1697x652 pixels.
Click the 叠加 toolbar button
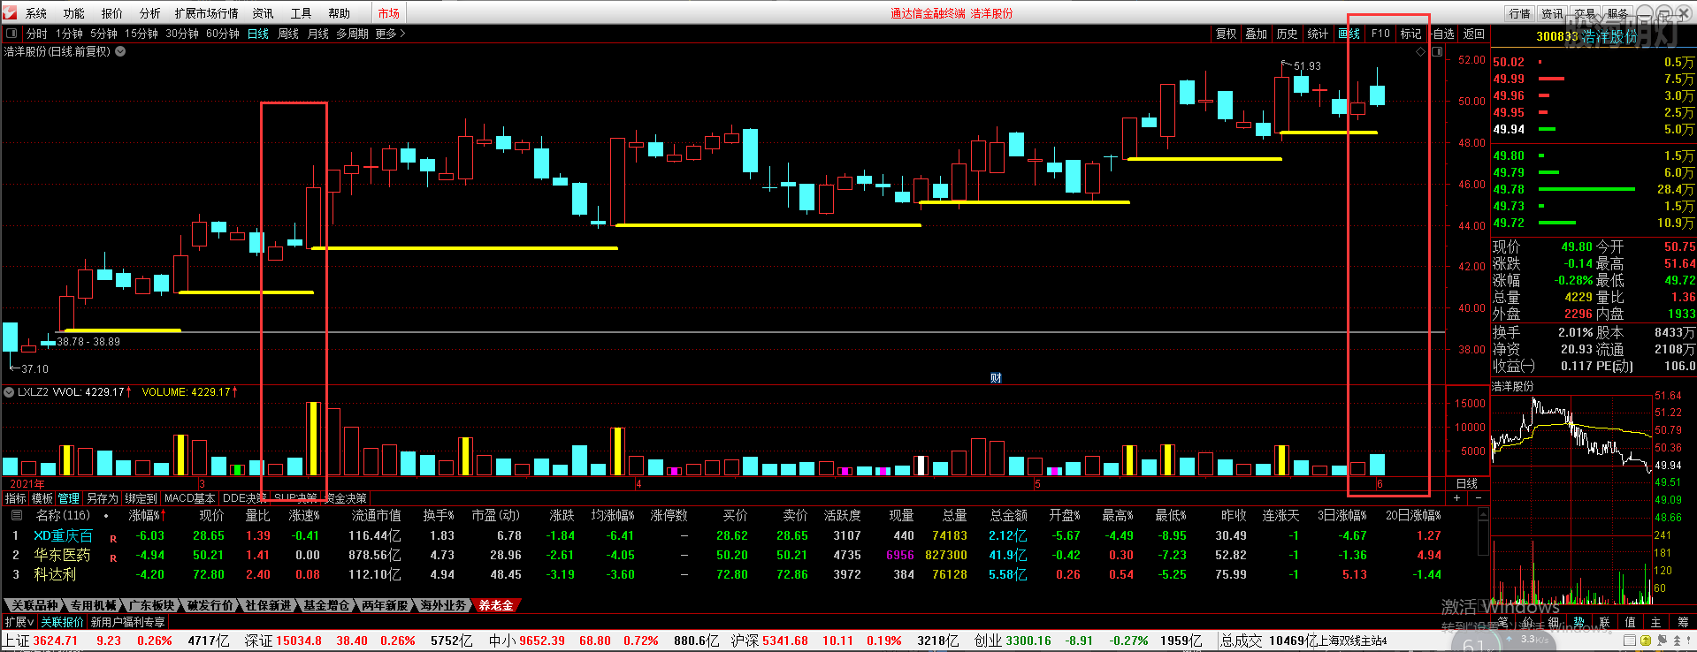1257,34
